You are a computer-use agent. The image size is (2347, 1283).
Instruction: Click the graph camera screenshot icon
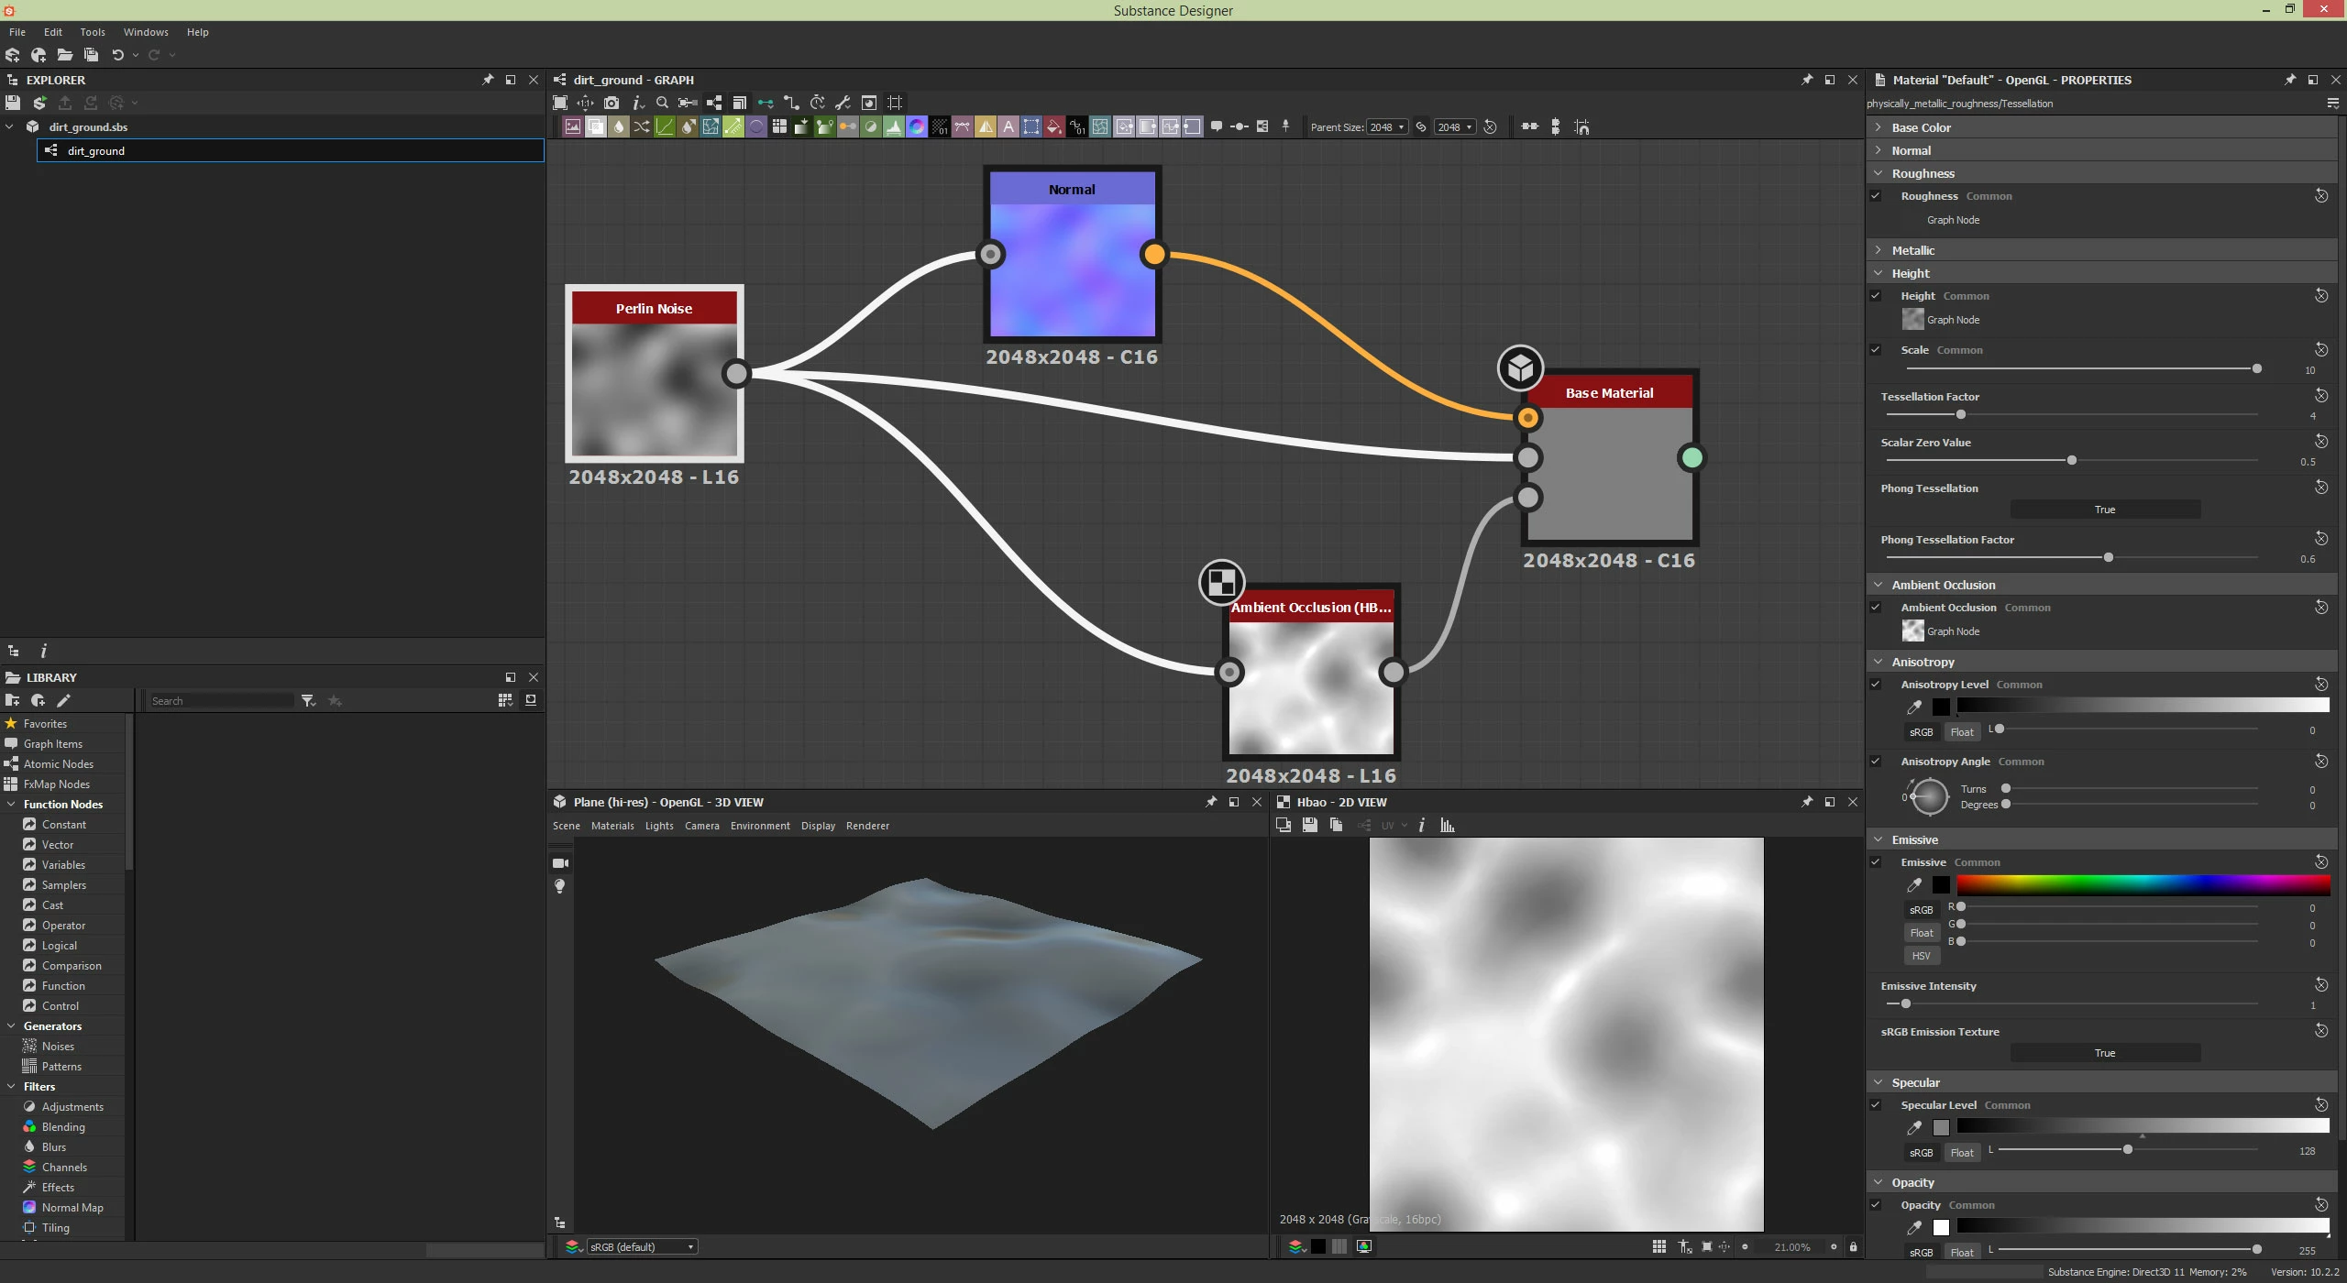tap(612, 103)
